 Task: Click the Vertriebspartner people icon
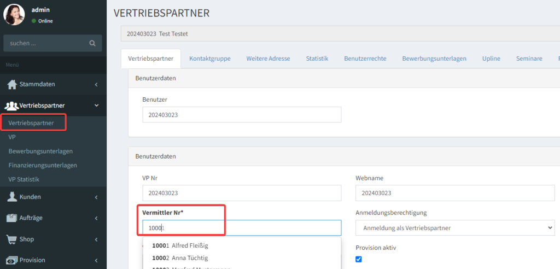tap(11, 106)
